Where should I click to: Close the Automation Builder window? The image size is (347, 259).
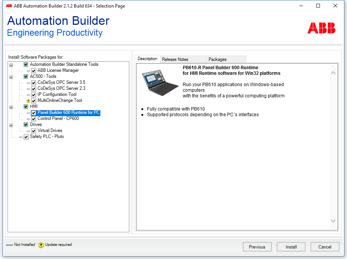(x=335, y=6)
